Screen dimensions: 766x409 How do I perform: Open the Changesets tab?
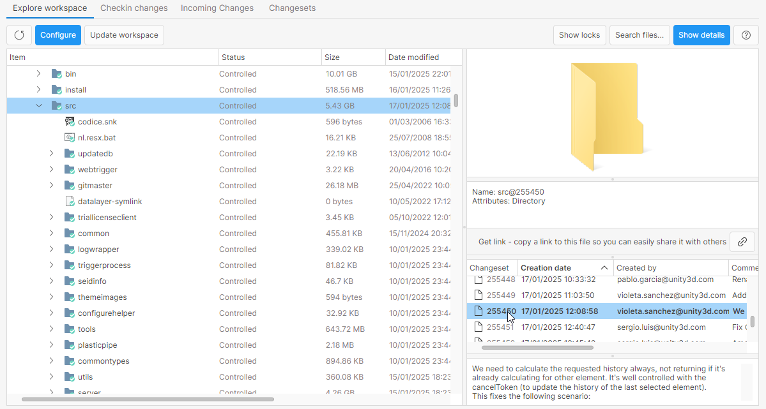292,8
